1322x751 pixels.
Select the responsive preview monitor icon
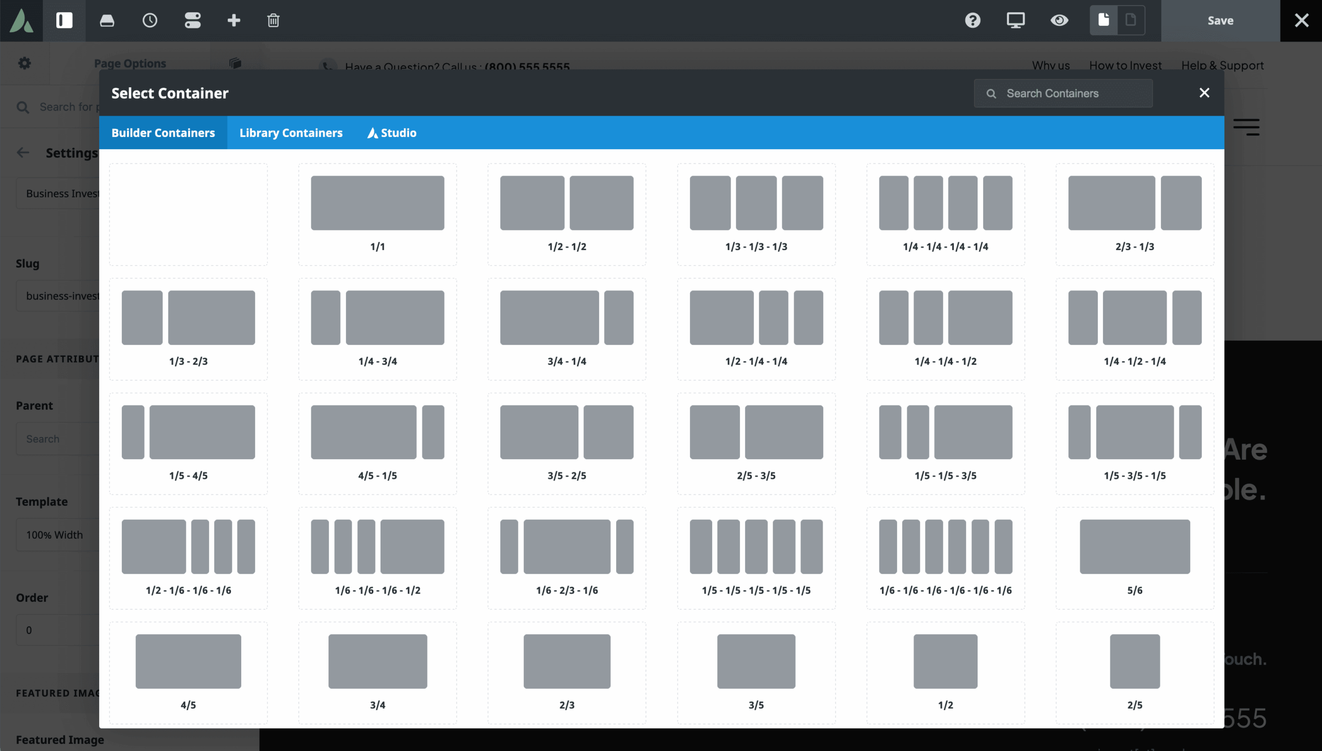coord(1016,21)
